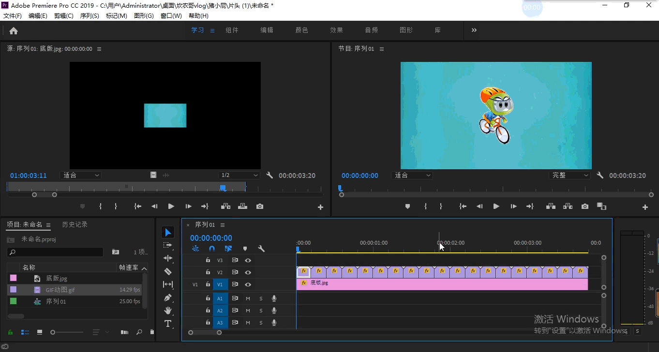Open timeline sequence panel menu
The width and height of the screenshot is (659, 352).
(223, 225)
